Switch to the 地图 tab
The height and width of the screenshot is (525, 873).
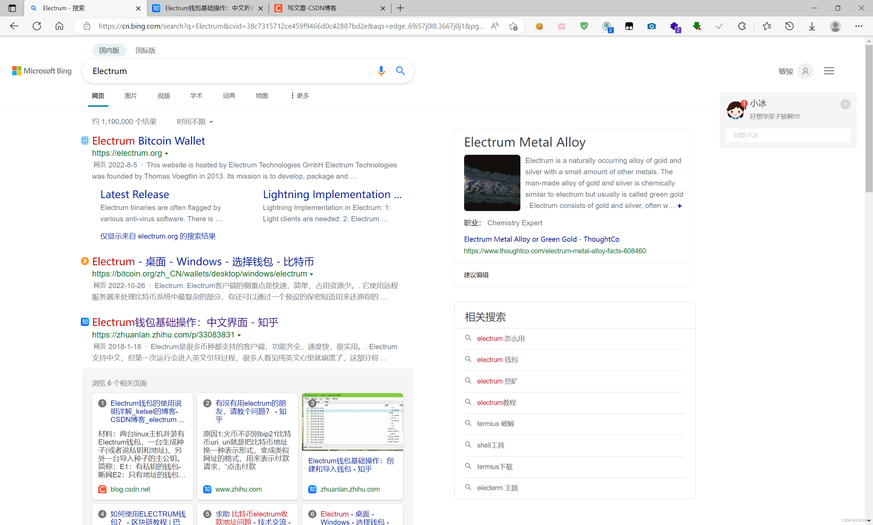click(x=262, y=95)
